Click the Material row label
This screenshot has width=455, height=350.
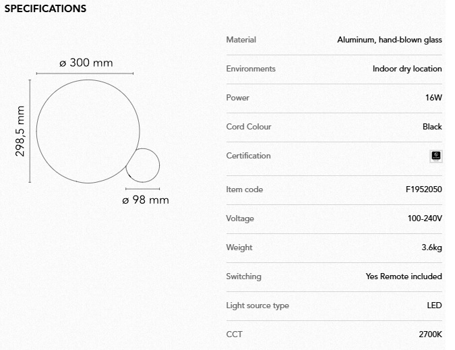coord(241,40)
